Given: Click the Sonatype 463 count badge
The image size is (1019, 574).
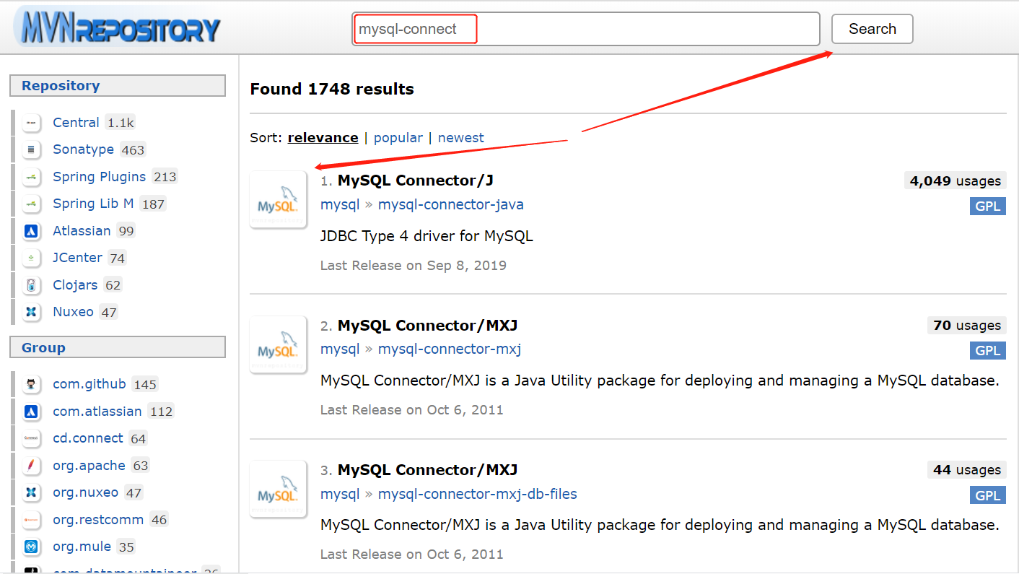Looking at the screenshot, I should 134,150.
